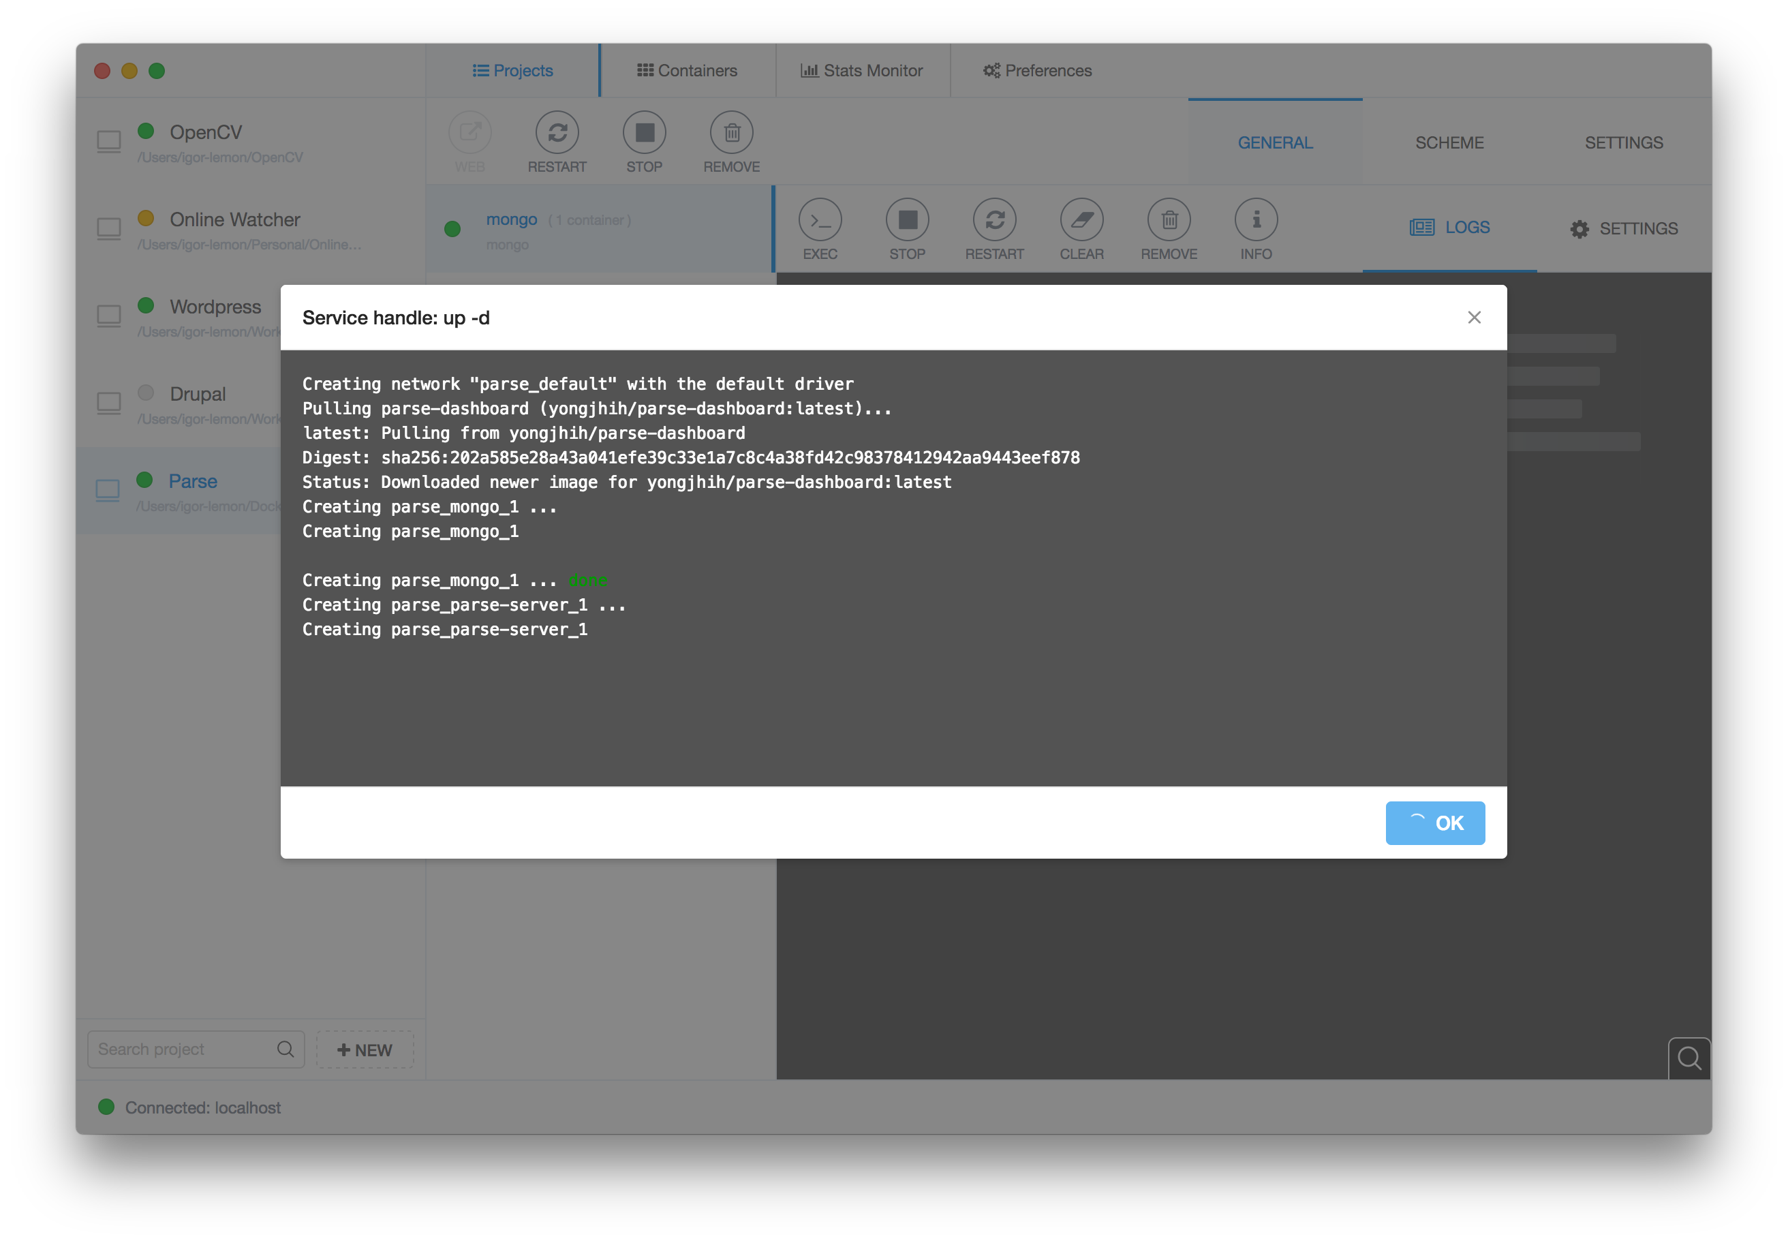
Task: Click the 'Status: Downloaded newer image' log line
Action: pos(627,482)
